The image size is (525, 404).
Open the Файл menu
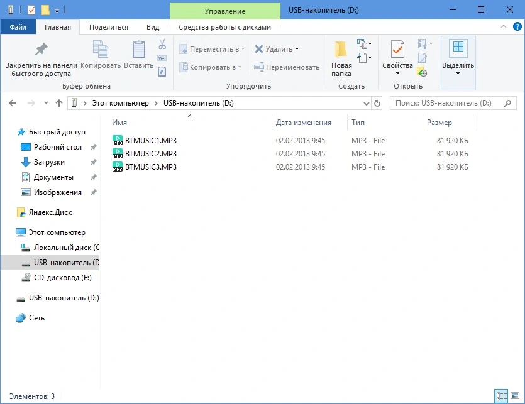pos(18,27)
